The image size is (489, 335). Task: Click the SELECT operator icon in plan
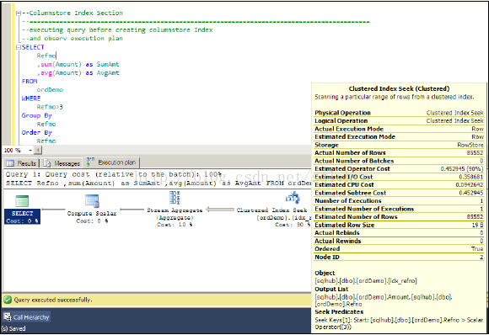(x=22, y=201)
